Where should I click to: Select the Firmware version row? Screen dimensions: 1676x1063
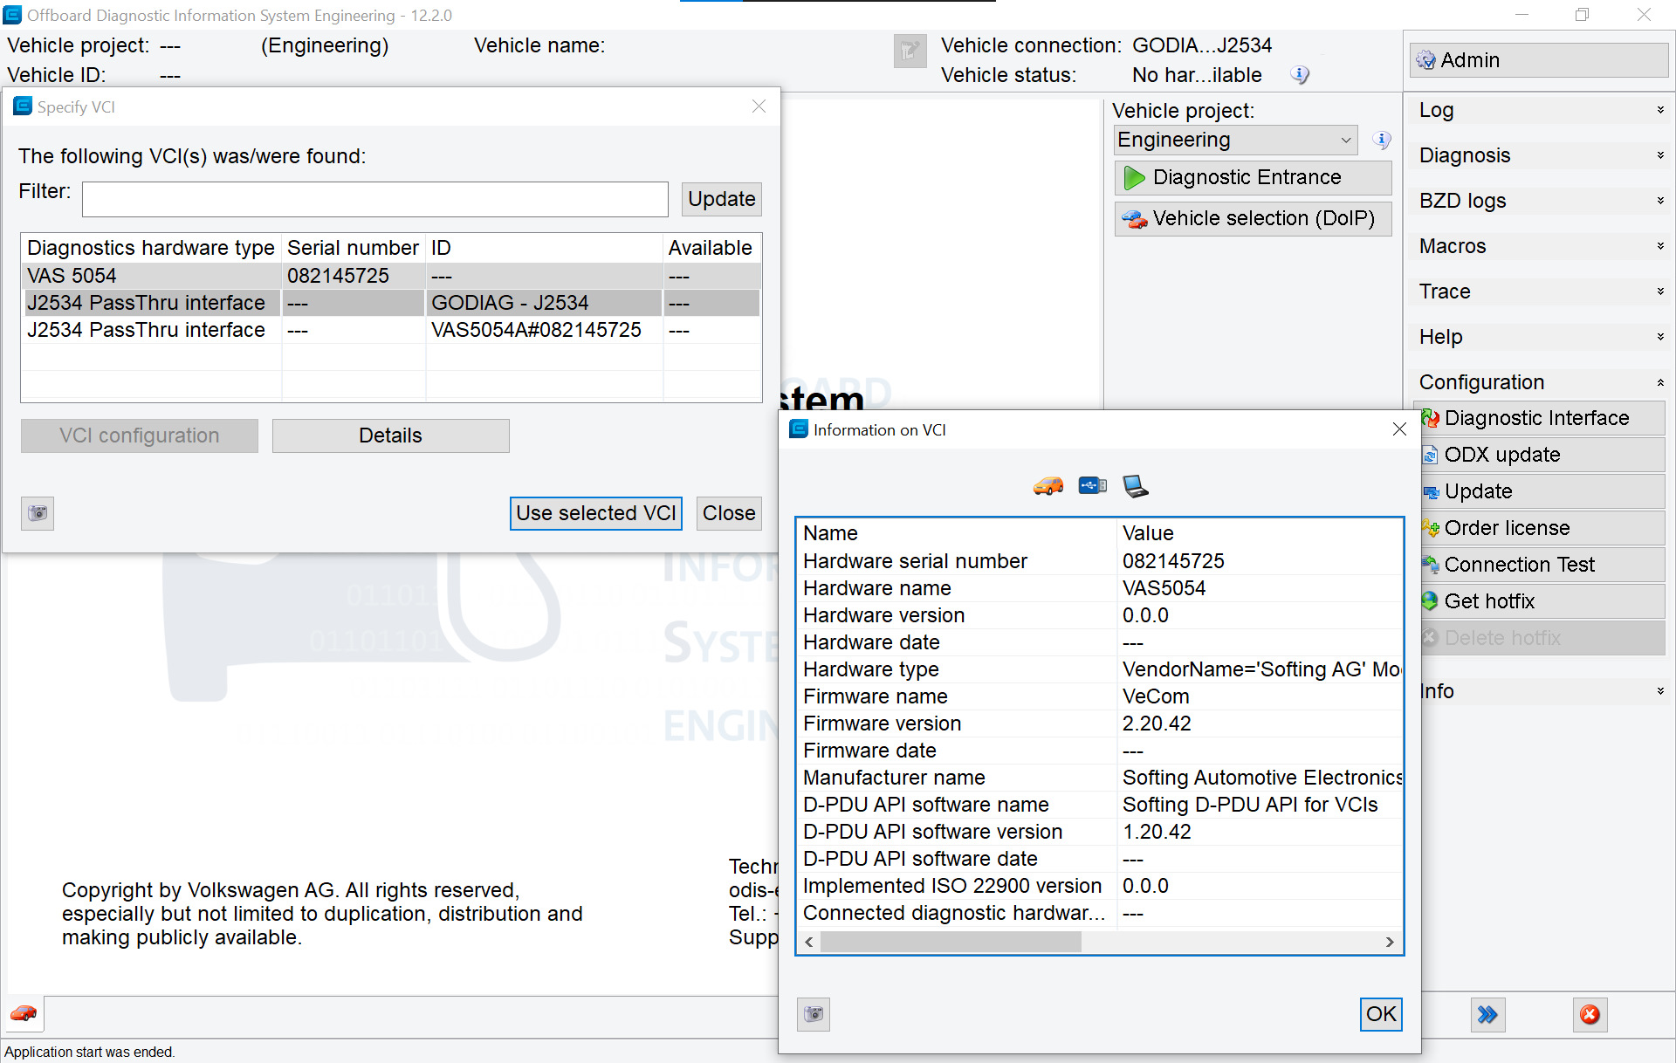click(x=1100, y=724)
